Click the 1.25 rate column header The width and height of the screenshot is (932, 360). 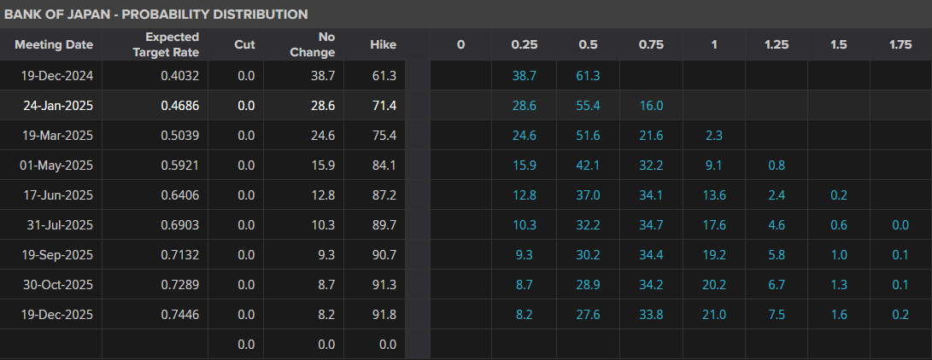coord(776,44)
